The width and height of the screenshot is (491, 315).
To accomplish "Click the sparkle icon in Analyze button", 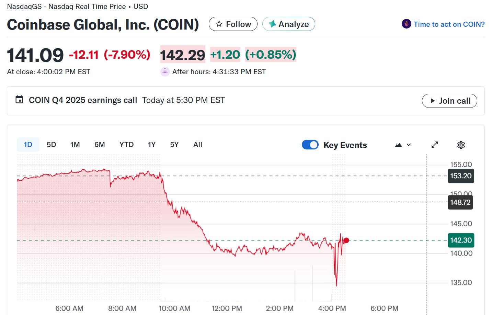I will pos(272,24).
